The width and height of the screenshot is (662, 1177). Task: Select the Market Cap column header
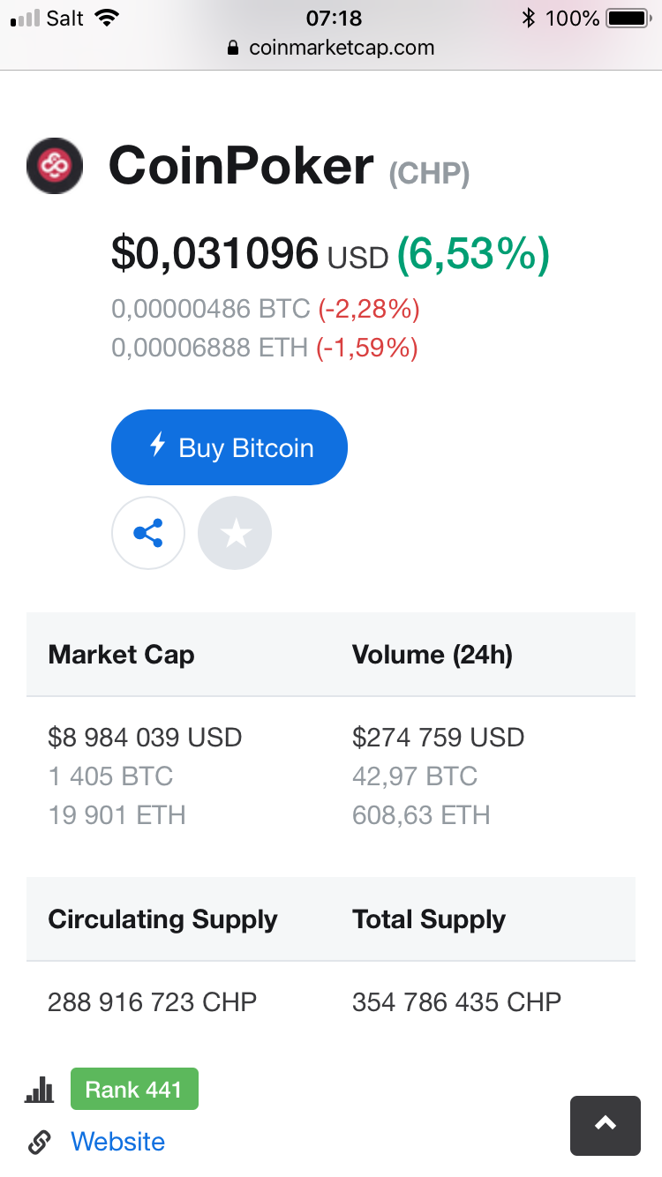pos(121,655)
